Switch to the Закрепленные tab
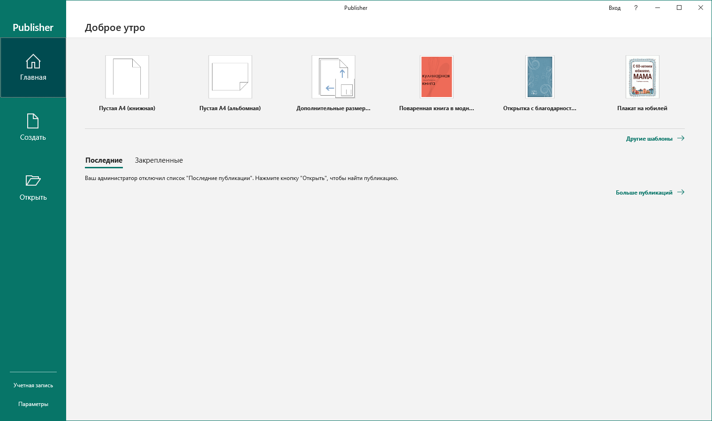Screen dimensions: 712x421 [x=159, y=160]
